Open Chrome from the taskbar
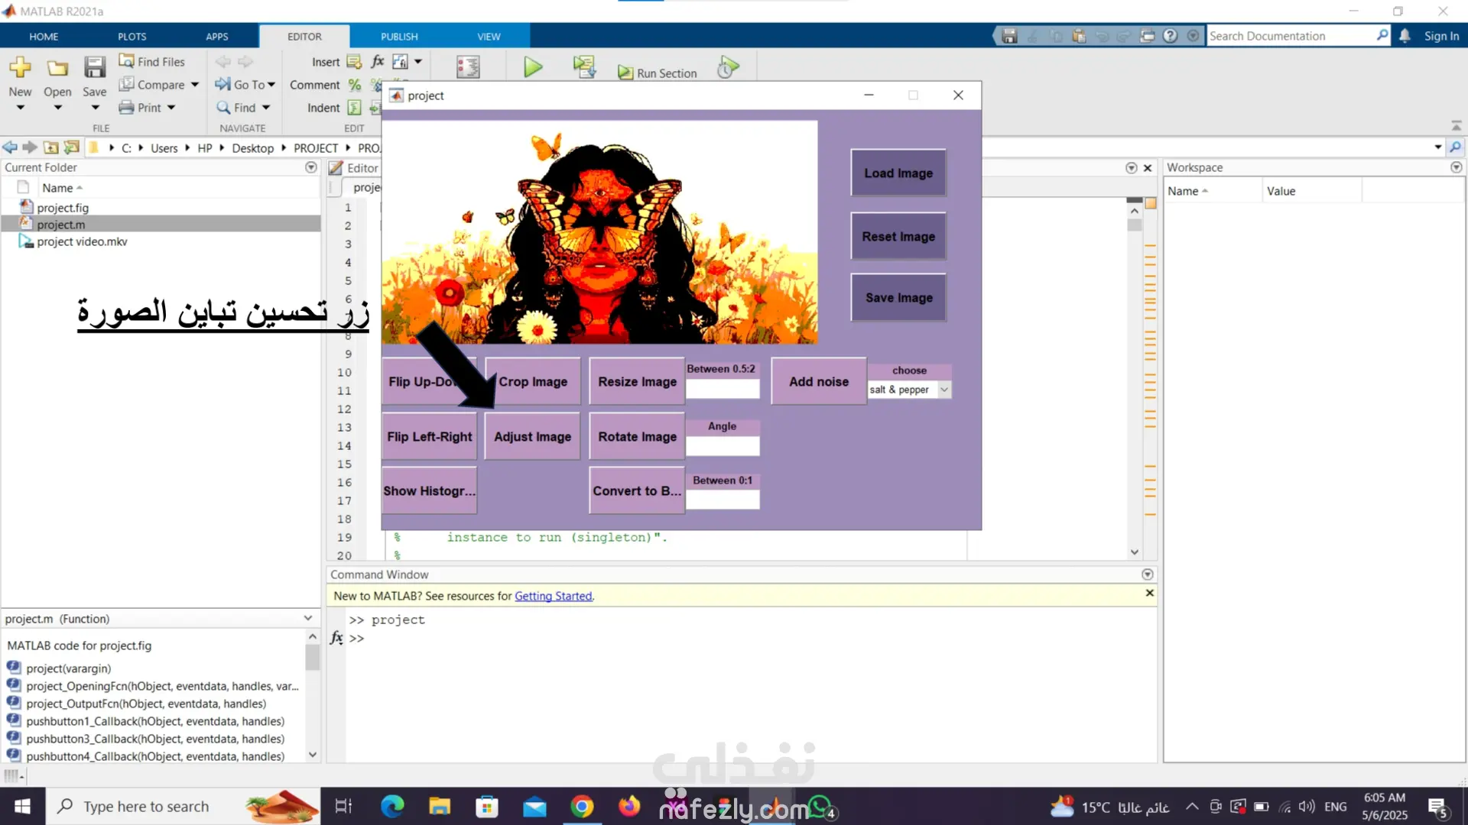1468x825 pixels. coord(582,807)
